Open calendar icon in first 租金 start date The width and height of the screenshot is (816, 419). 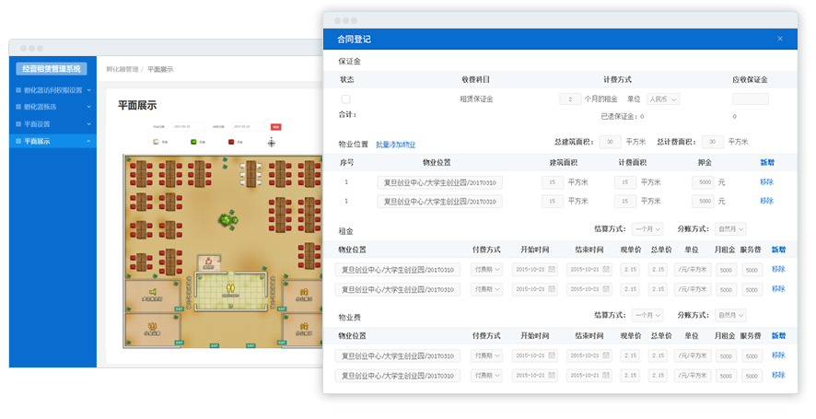tap(551, 270)
